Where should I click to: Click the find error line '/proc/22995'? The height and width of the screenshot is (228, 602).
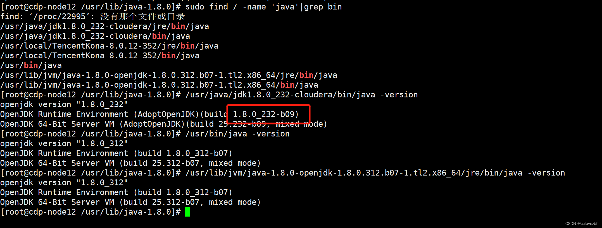(x=92, y=16)
